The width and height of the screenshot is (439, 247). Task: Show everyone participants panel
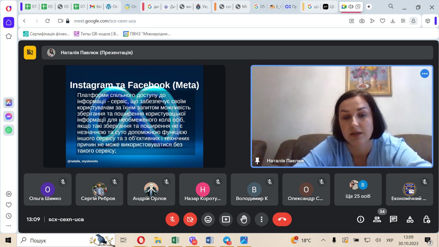click(377, 219)
